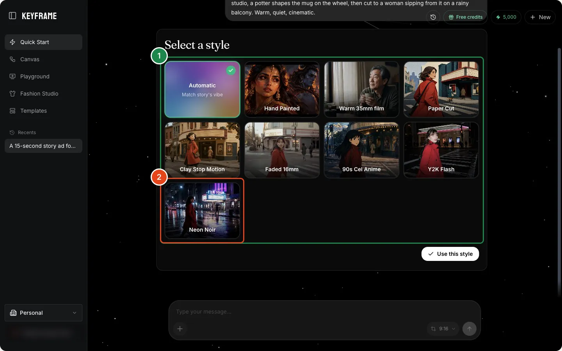Open history clock icon

[x=433, y=17]
